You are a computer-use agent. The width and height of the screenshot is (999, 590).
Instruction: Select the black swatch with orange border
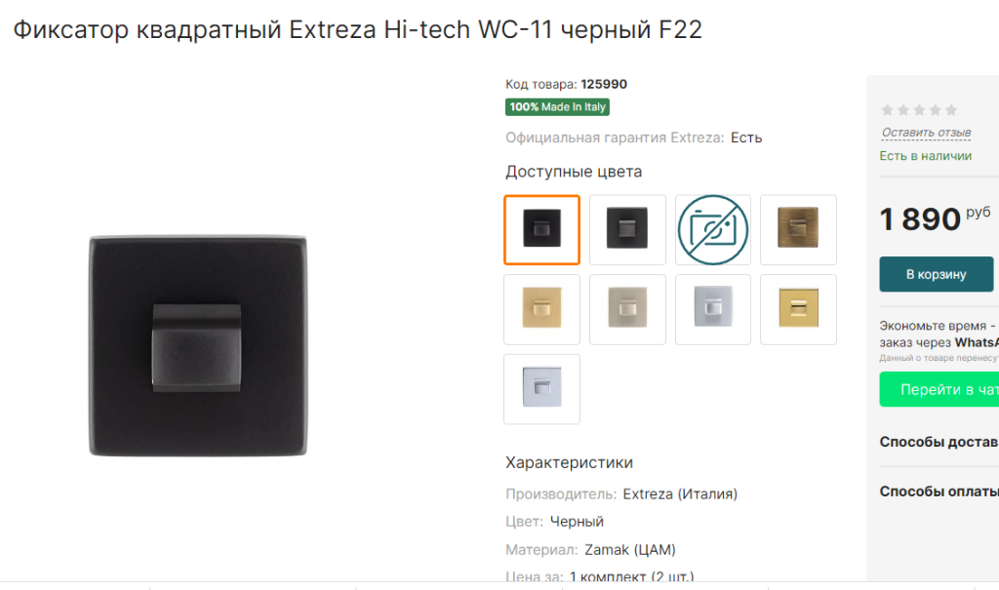coord(541,229)
